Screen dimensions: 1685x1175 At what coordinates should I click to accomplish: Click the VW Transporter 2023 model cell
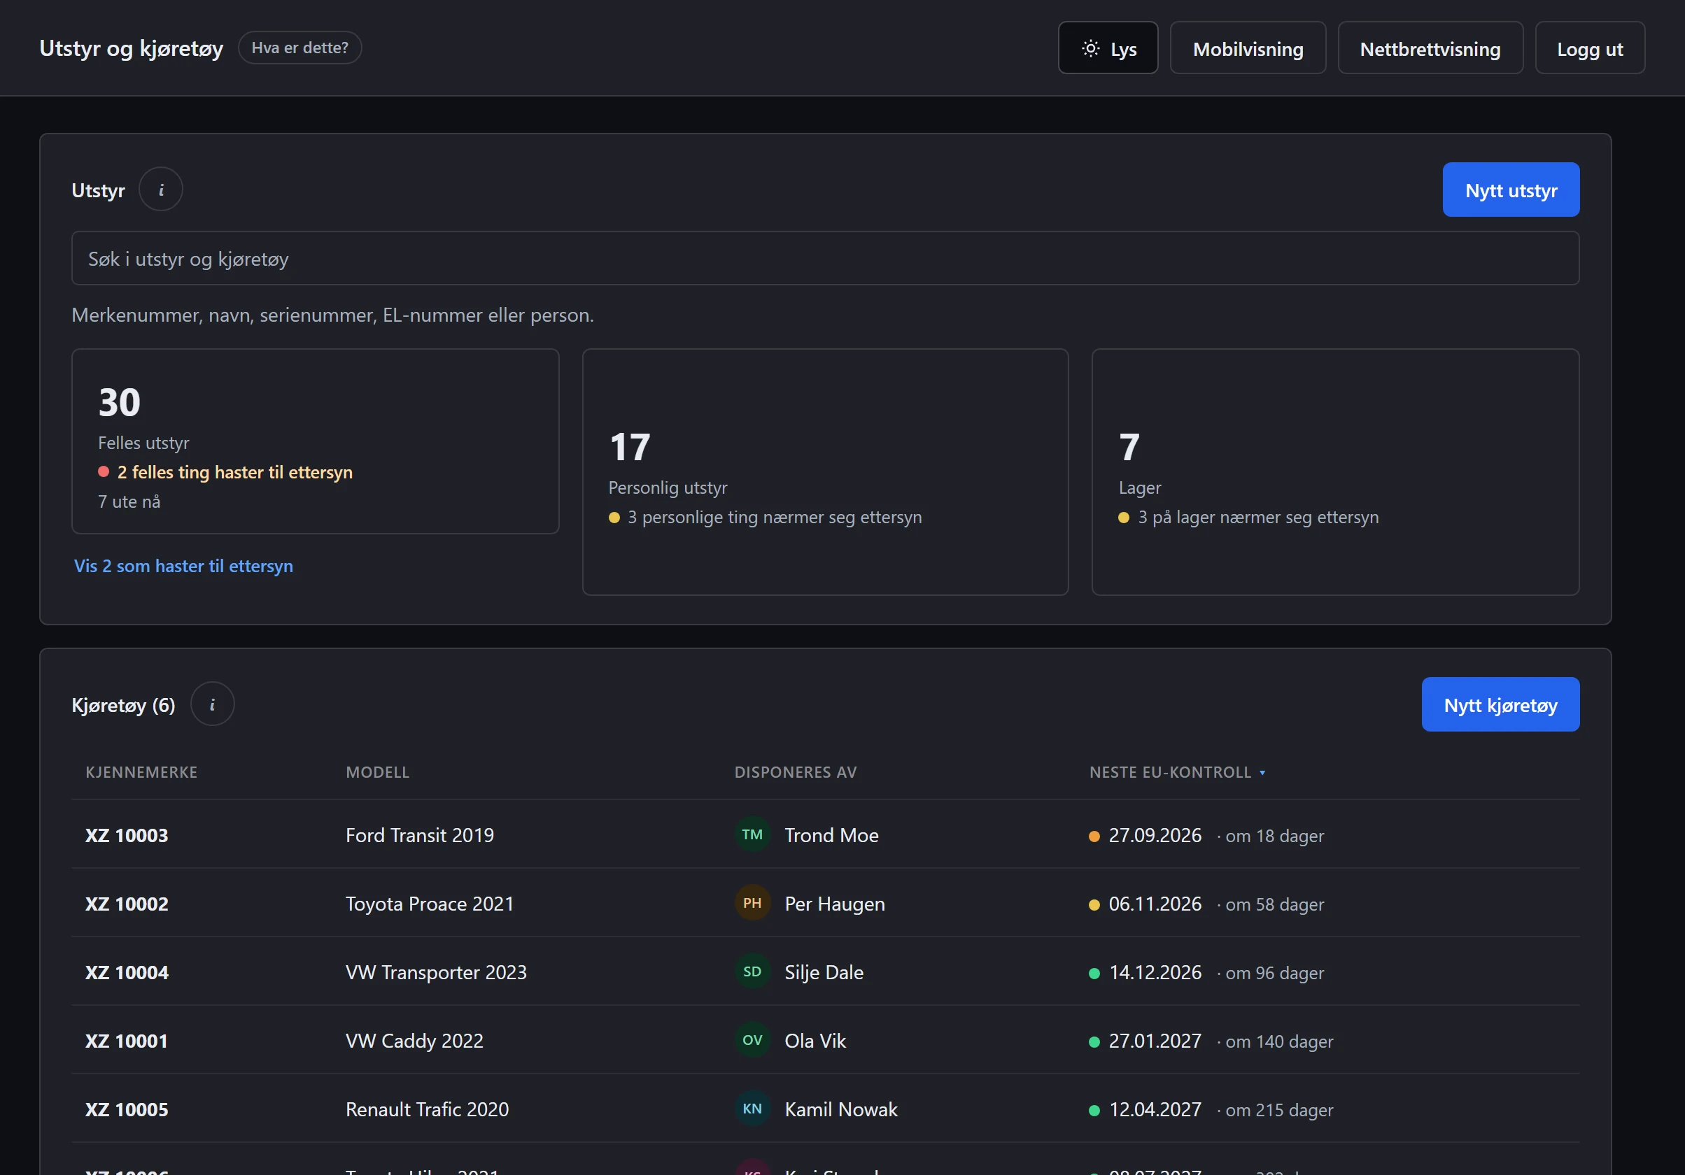[436, 973]
